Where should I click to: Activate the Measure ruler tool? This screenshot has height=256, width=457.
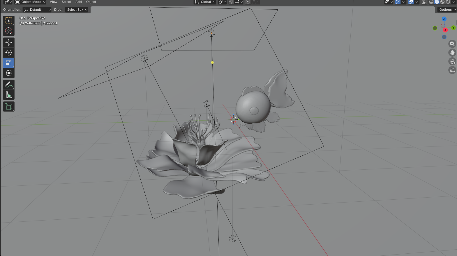point(9,95)
